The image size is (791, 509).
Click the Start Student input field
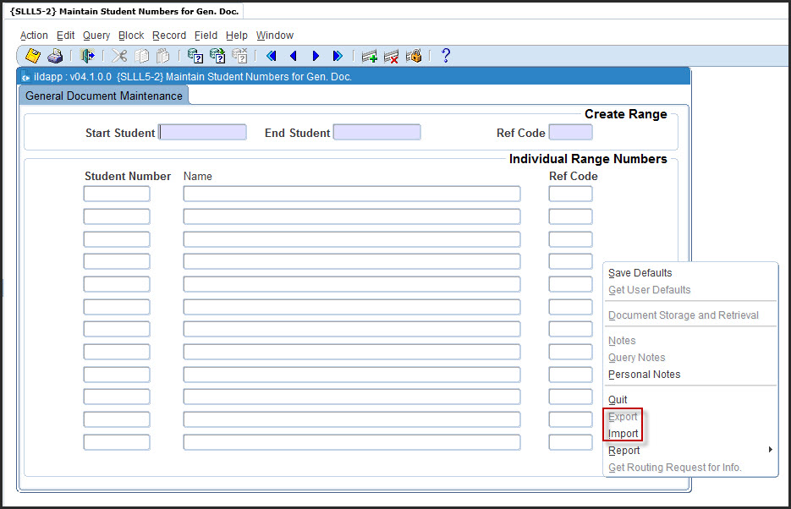point(203,133)
